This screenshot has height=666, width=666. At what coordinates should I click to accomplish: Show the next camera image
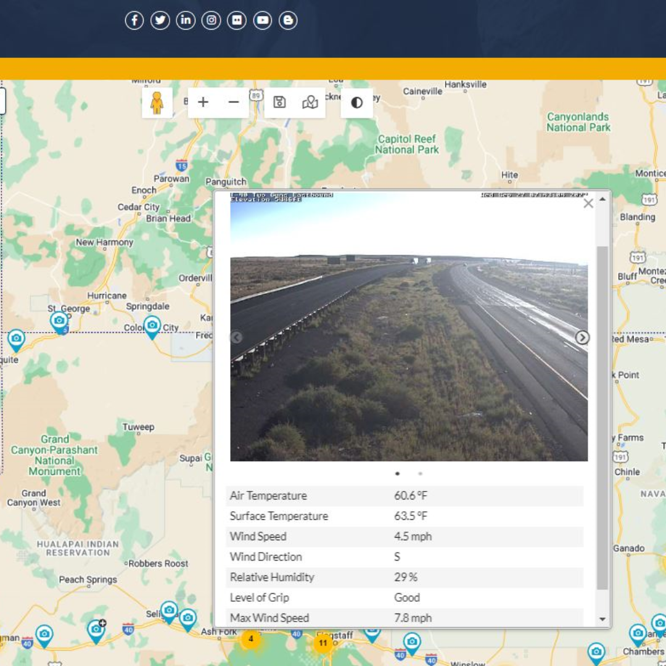point(583,337)
